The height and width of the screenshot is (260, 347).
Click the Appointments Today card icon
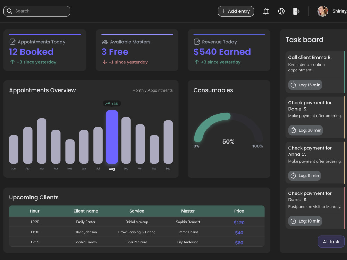12,42
